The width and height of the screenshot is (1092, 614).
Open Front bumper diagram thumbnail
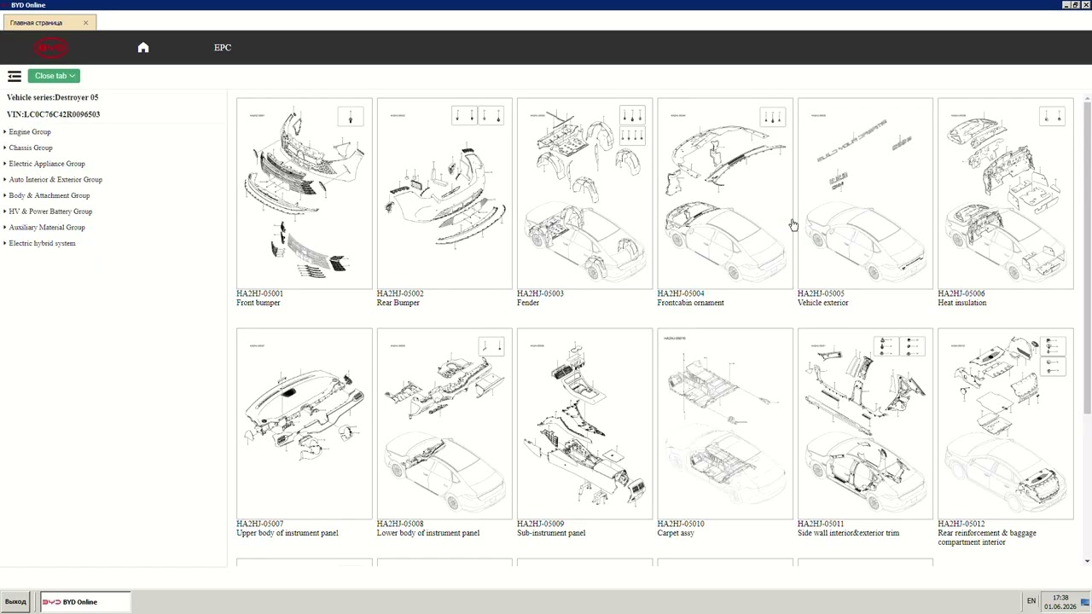(305, 194)
